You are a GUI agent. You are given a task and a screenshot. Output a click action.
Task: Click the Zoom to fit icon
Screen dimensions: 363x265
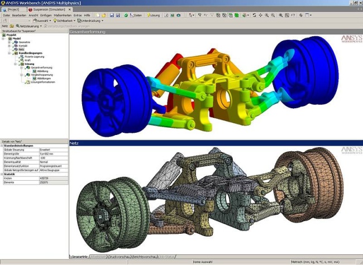coord(280,15)
